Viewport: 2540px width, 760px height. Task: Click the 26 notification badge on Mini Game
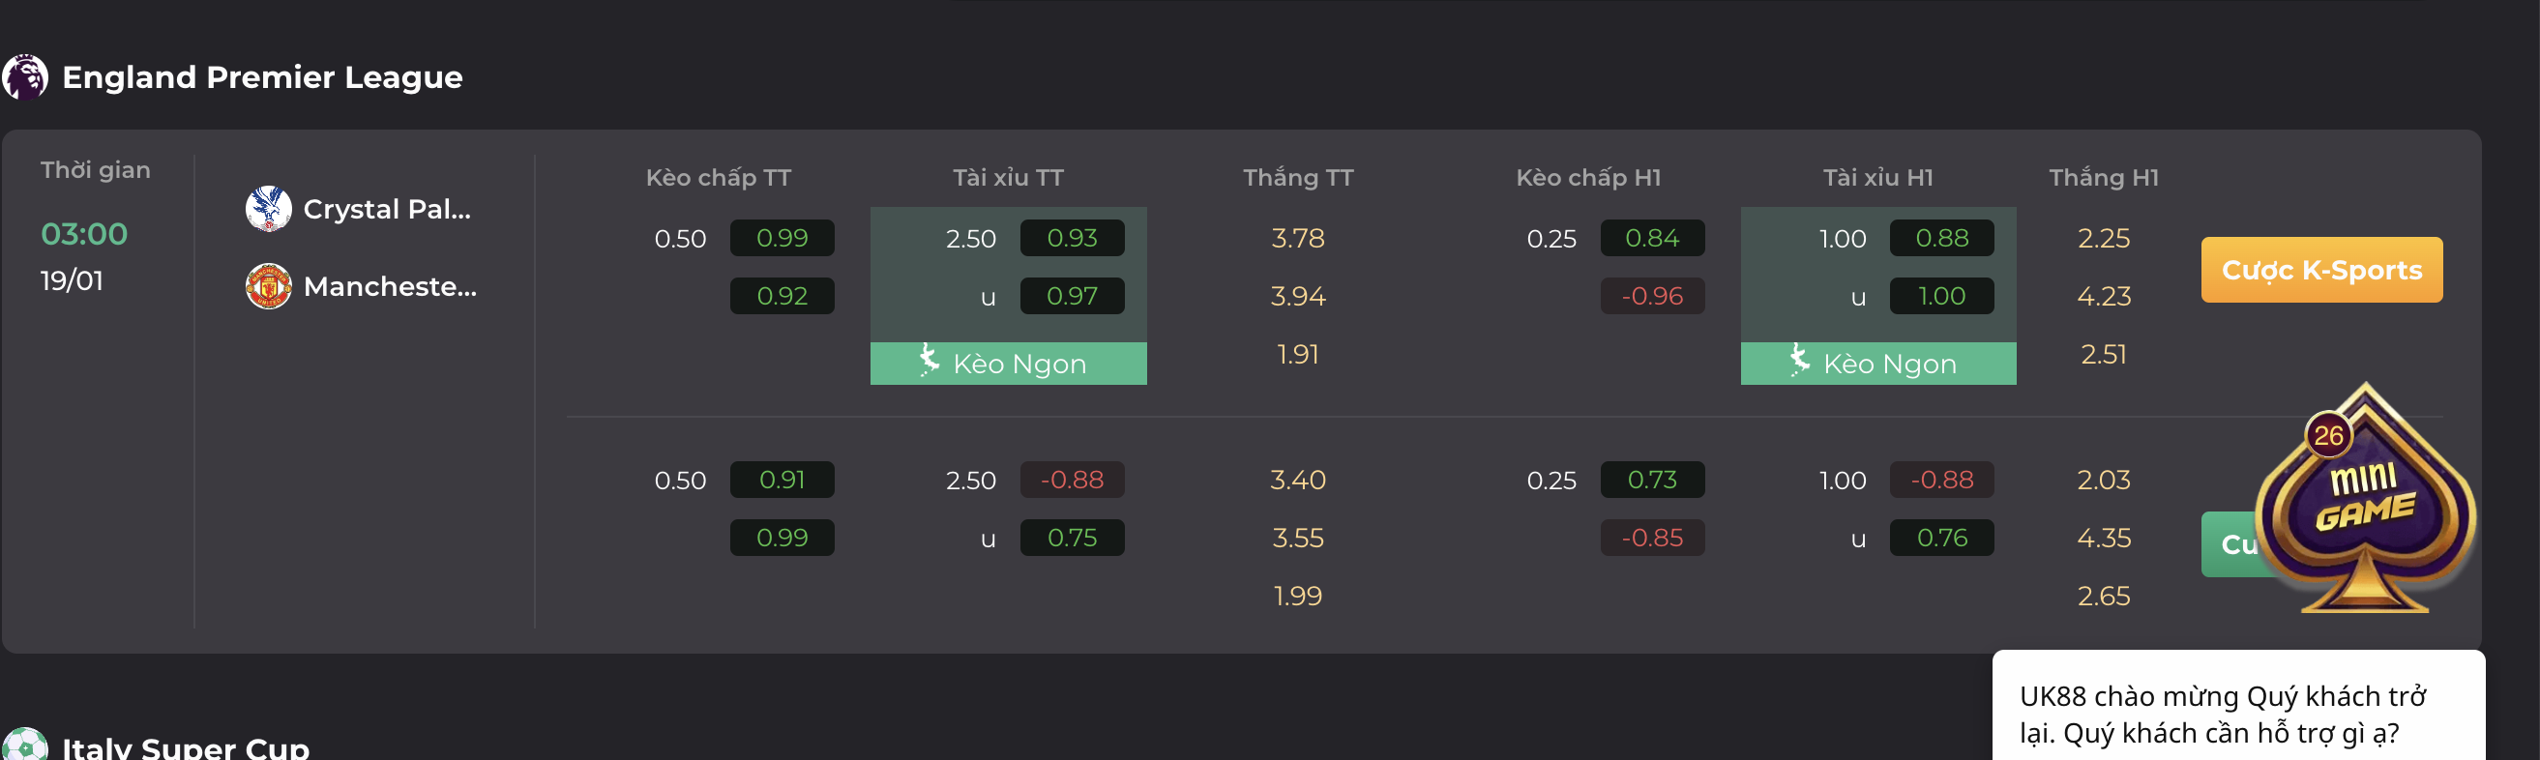point(2328,436)
